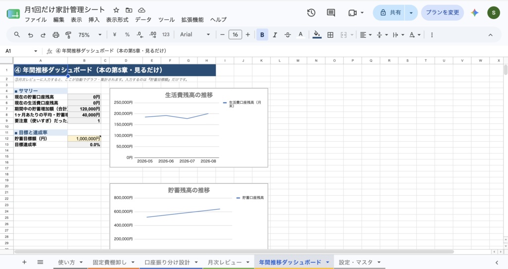Screen dimensions: 508x269
Task: Open more number formats 123
Action: [166, 35]
